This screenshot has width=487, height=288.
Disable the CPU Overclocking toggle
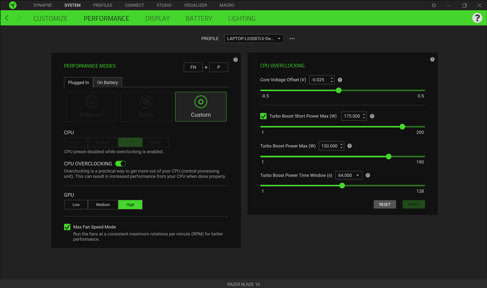[121, 164]
